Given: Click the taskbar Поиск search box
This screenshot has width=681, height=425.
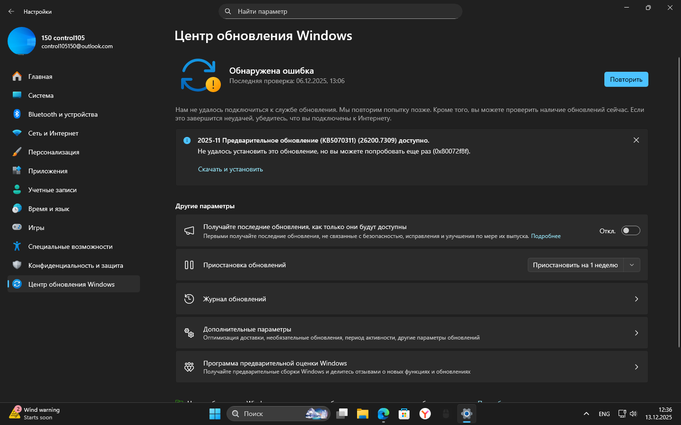Looking at the screenshot, I should [278, 414].
